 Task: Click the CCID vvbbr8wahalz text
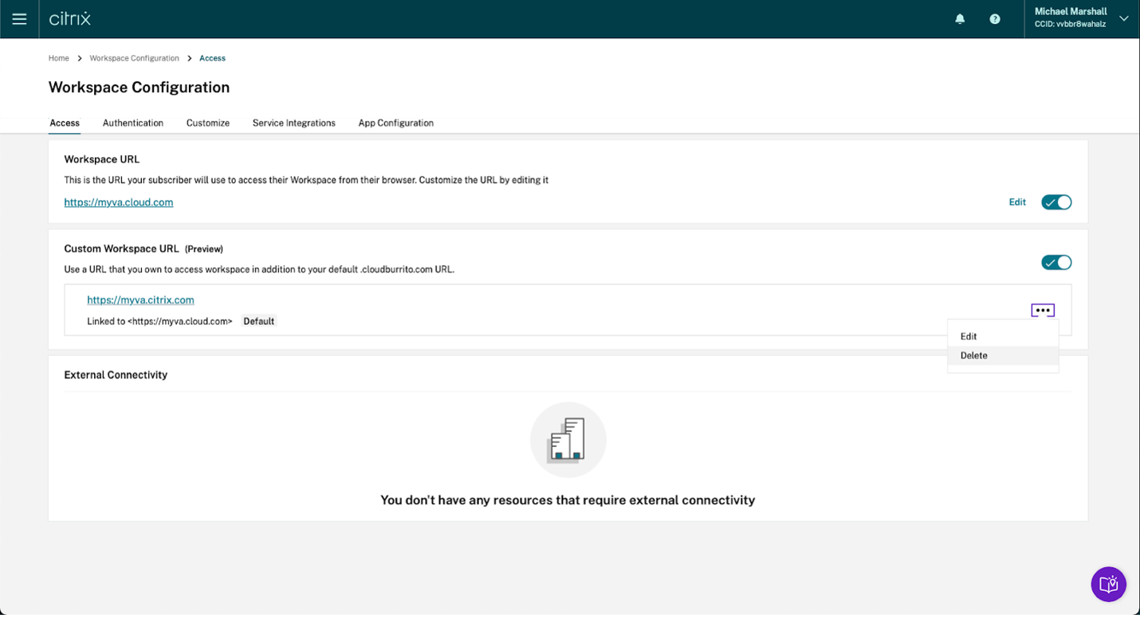(1070, 25)
